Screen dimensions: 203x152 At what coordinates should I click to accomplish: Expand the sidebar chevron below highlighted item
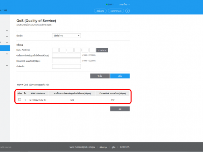pyautogui.click(x=7, y=54)
